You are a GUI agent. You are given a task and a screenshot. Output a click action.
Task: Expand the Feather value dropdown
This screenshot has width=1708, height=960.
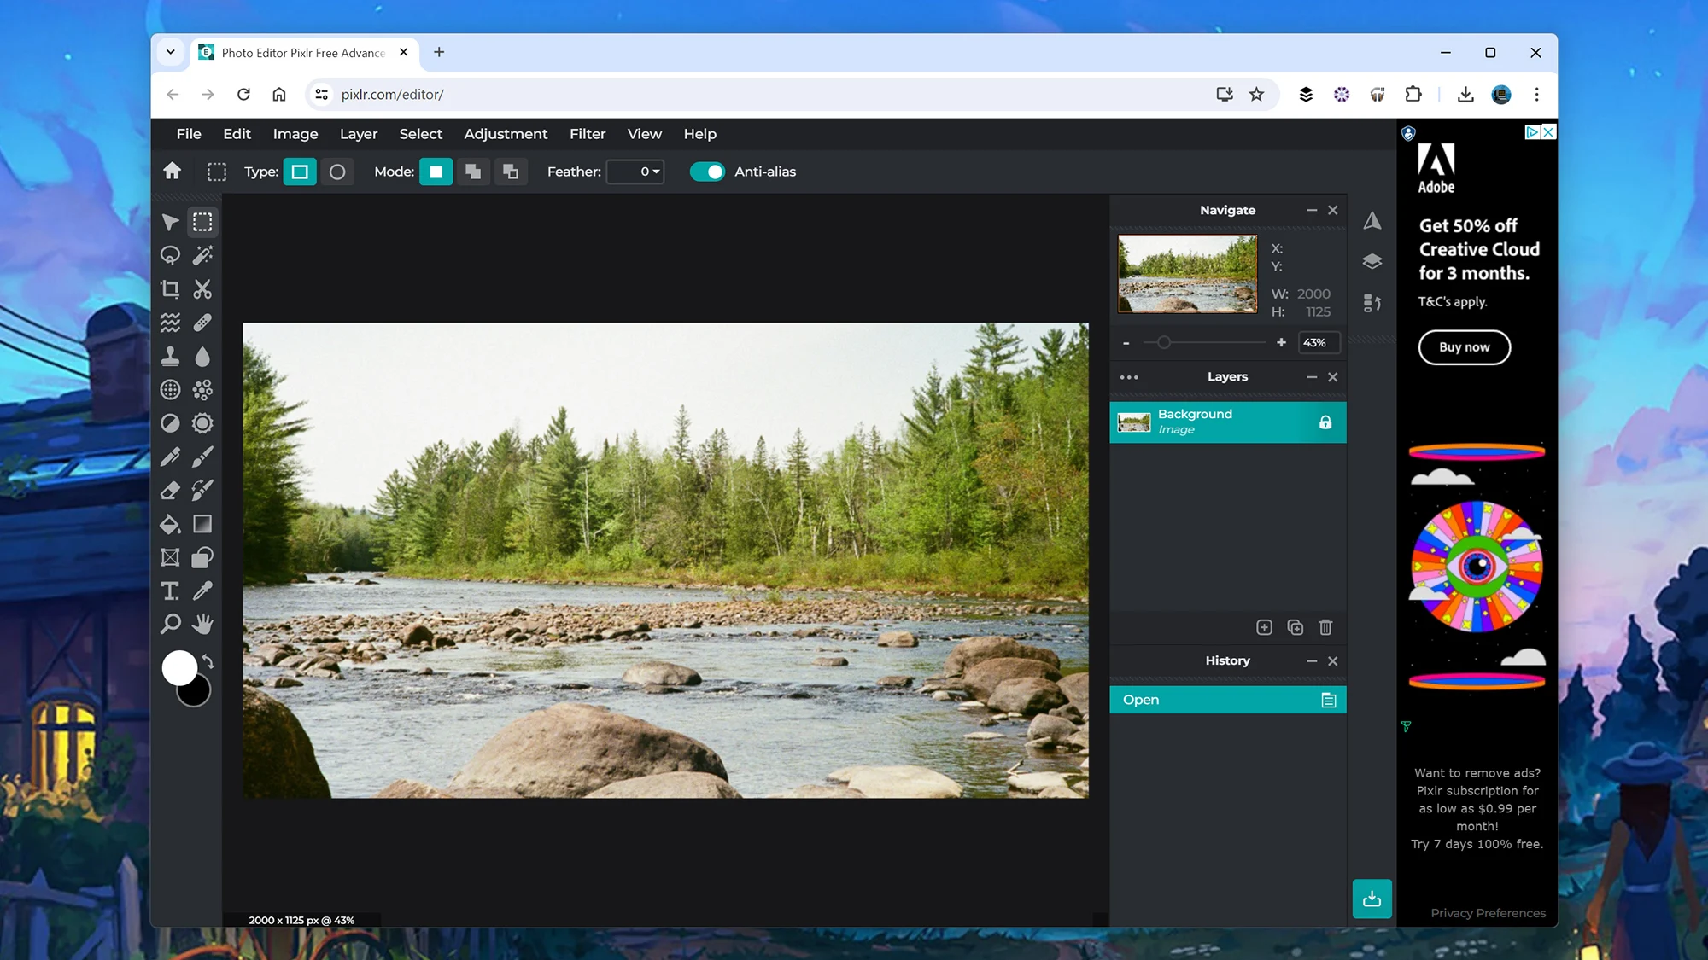coord(654,172)
